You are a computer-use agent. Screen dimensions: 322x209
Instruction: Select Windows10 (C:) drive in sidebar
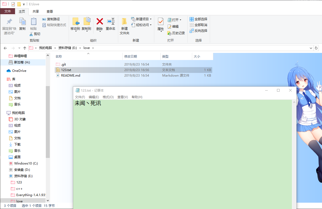coord(26,163)
